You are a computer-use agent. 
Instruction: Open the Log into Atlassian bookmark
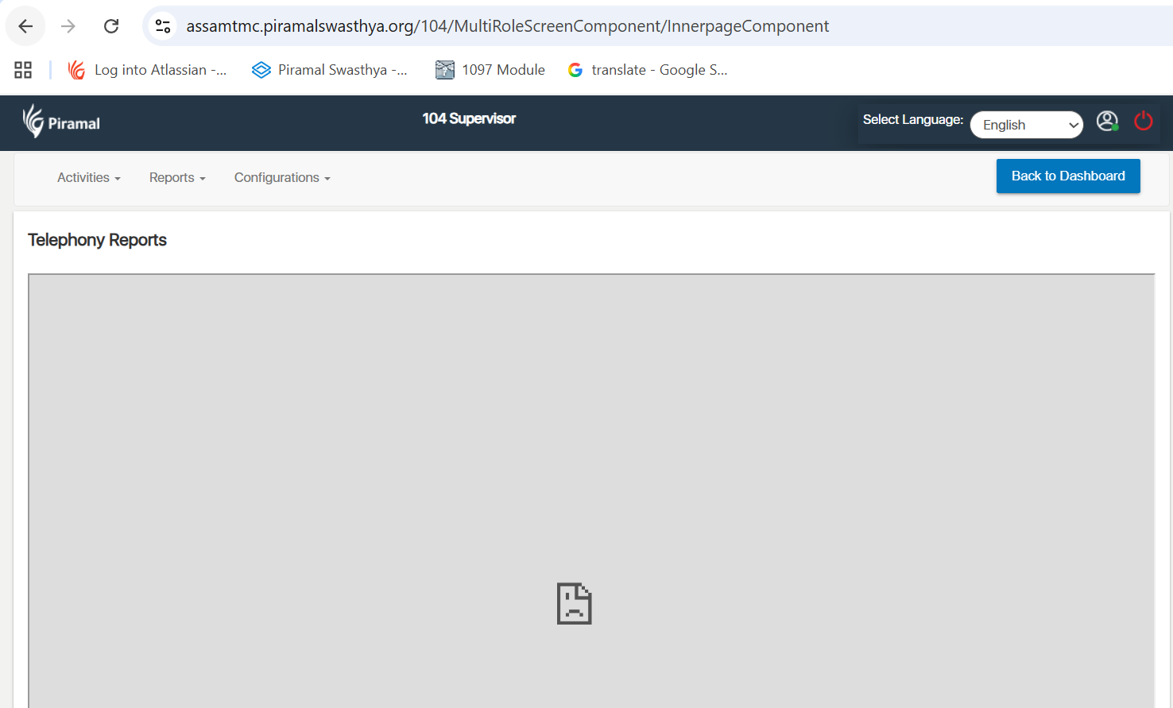click(148, 70)
